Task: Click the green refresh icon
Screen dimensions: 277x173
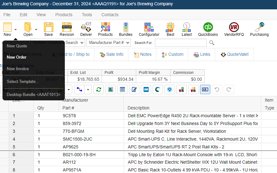Action: (99, 90)
